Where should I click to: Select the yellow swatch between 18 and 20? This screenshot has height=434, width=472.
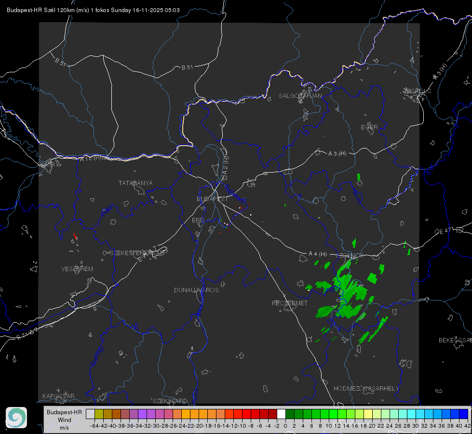click(x=368, y=414)
